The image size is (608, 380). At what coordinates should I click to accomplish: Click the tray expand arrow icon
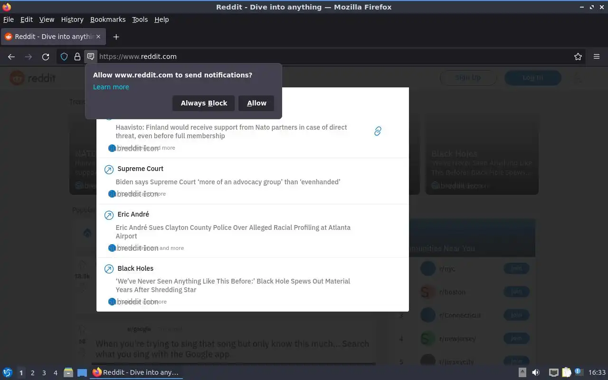(522, 372)
